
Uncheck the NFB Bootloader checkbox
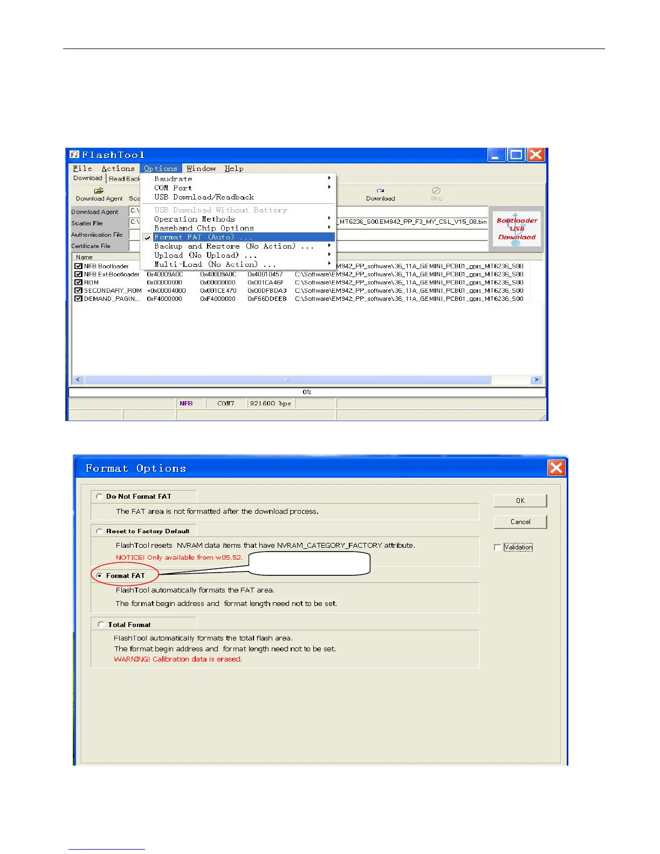78,266
